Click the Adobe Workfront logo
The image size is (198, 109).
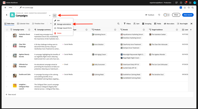click(x=4, y=3)
